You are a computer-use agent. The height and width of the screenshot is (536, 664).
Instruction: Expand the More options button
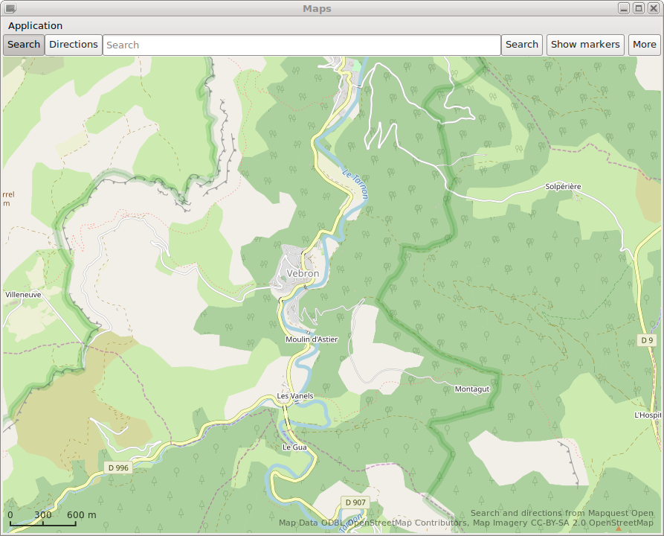tap(644, 45)
